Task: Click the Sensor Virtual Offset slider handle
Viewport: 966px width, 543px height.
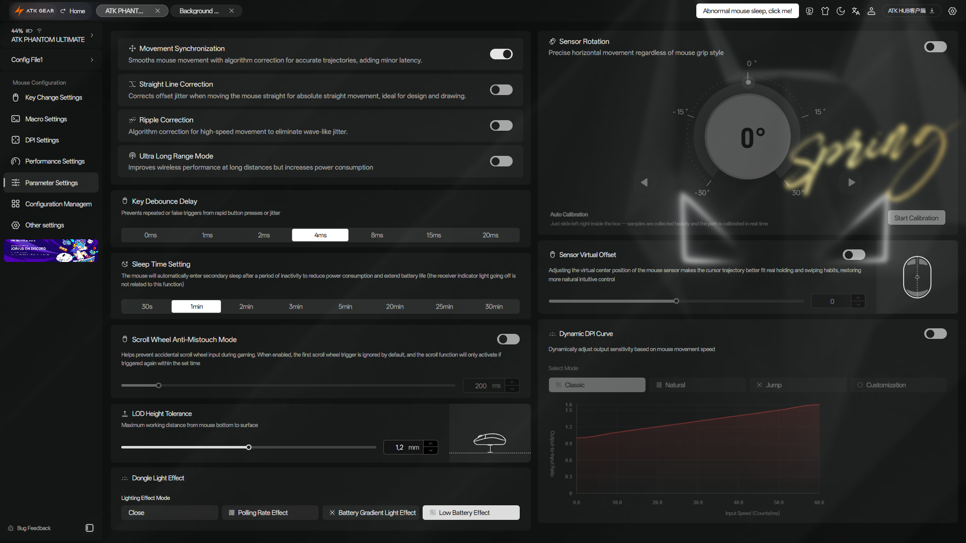Action: (x=676, y=301)
